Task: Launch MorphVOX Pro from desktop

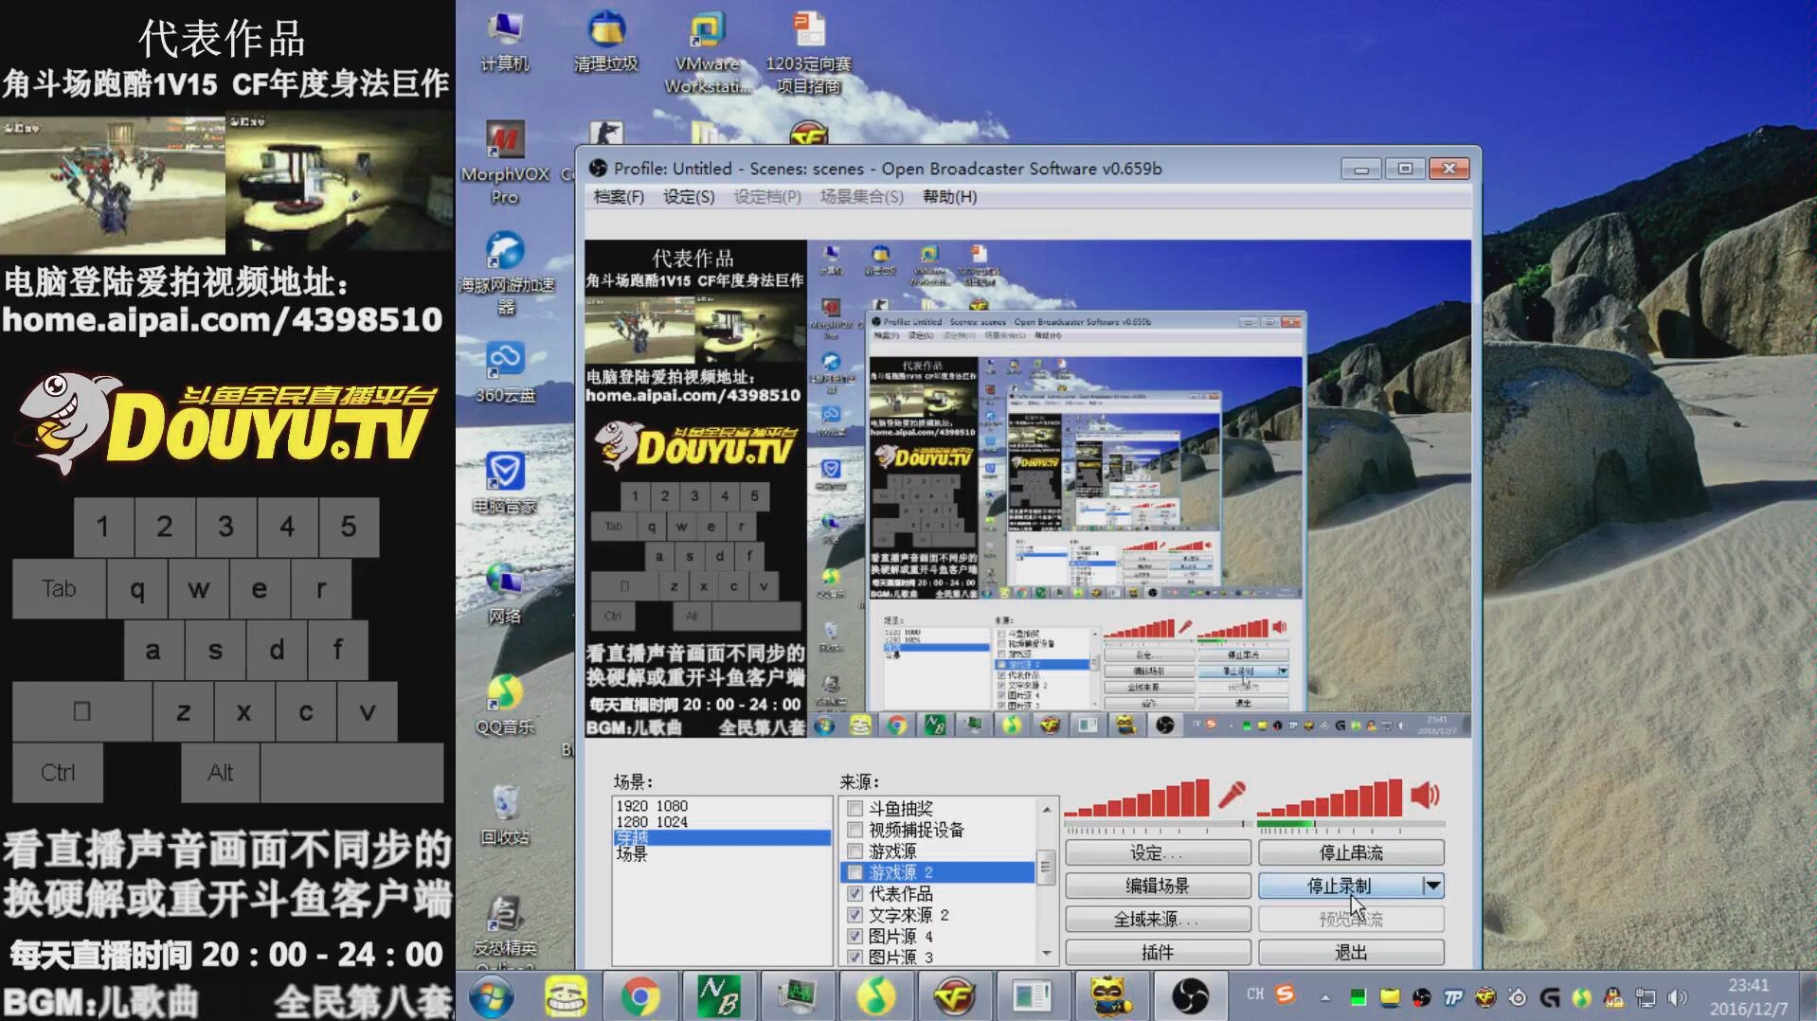Action: tap(505, 163)
